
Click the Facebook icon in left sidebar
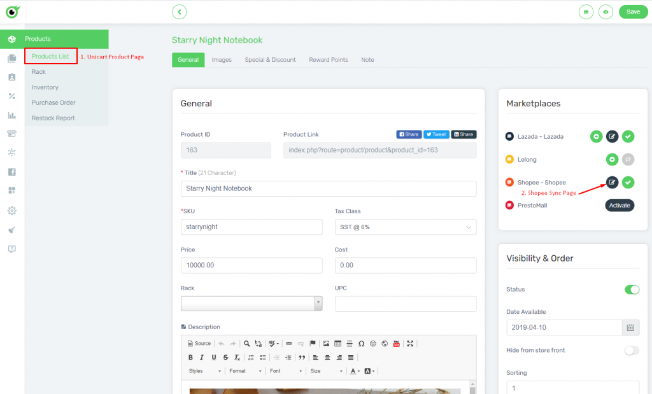(x=11, y=172)
